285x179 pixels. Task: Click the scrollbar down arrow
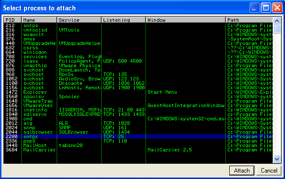[x=277, y=159]
